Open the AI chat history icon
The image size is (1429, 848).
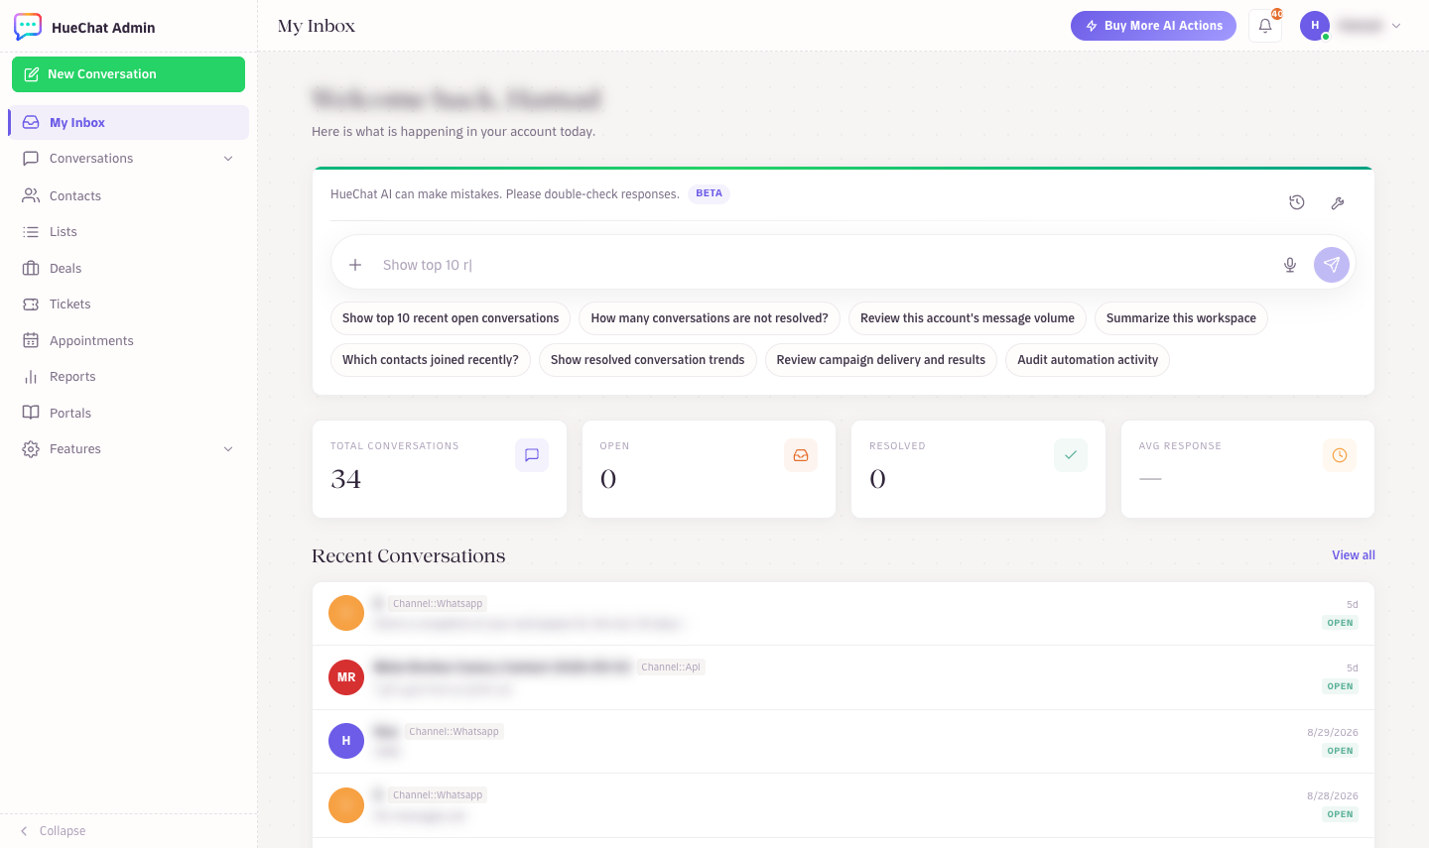pyautogui.click(x=1297, y=202)
